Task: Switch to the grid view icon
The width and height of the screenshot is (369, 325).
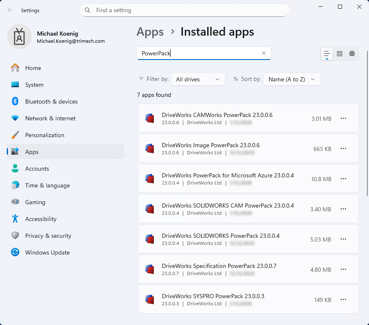Action: pos(339,54)
